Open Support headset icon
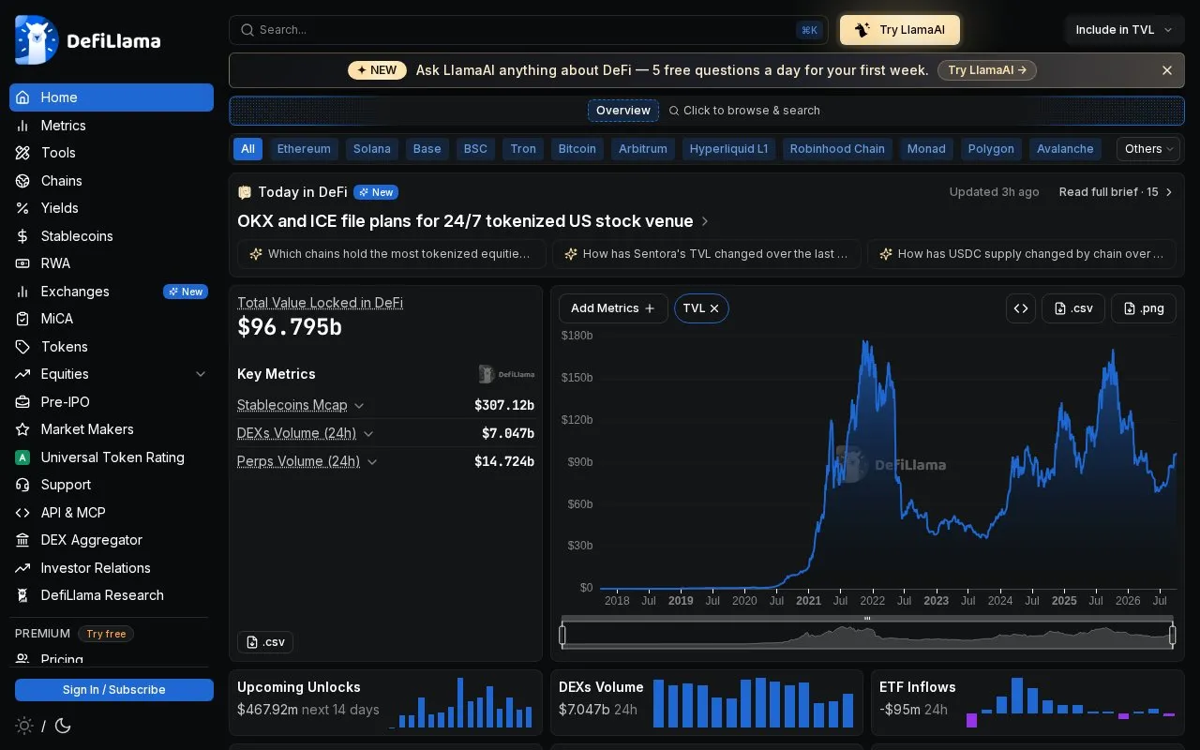The width and height of the screenshot is (1200, 750). coord(22,485)
